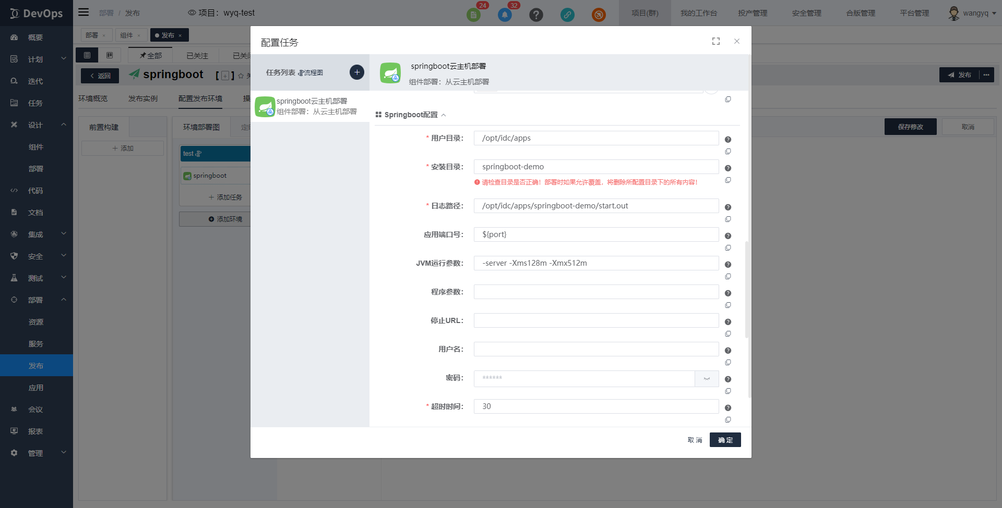This screenshot has width=1002, height=508.
Task: Open the notifications bell with 32 badge
Action: pyautogui.click(x=504, y=15)
